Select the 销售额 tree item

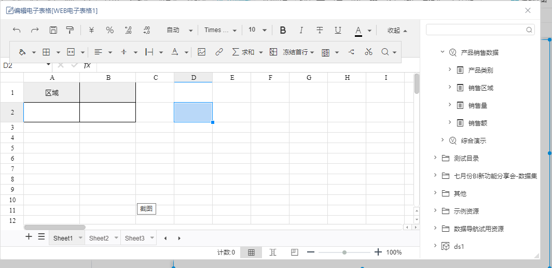pos(478,123)
